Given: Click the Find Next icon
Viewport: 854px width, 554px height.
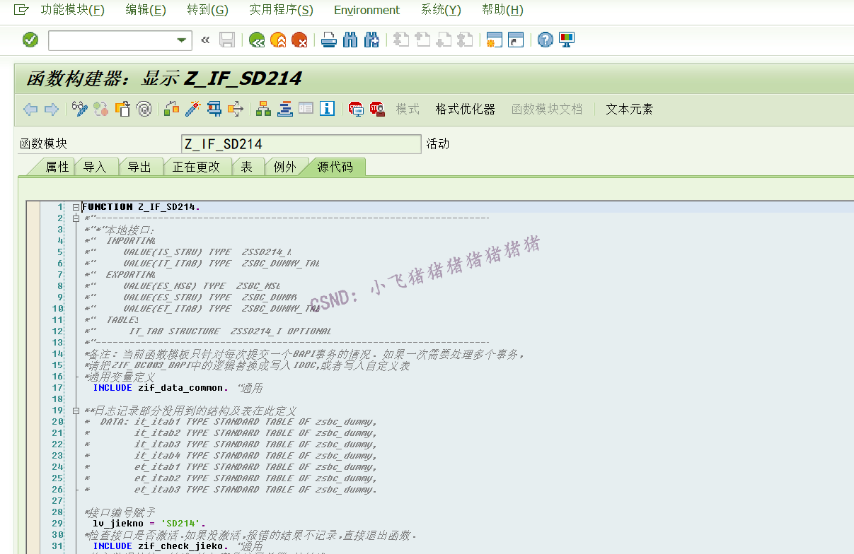Looking at the screenshot, I should (371, 40).
